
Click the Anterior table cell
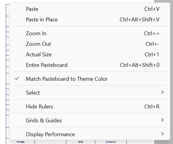pyautogui.click(x=111, y=142)
